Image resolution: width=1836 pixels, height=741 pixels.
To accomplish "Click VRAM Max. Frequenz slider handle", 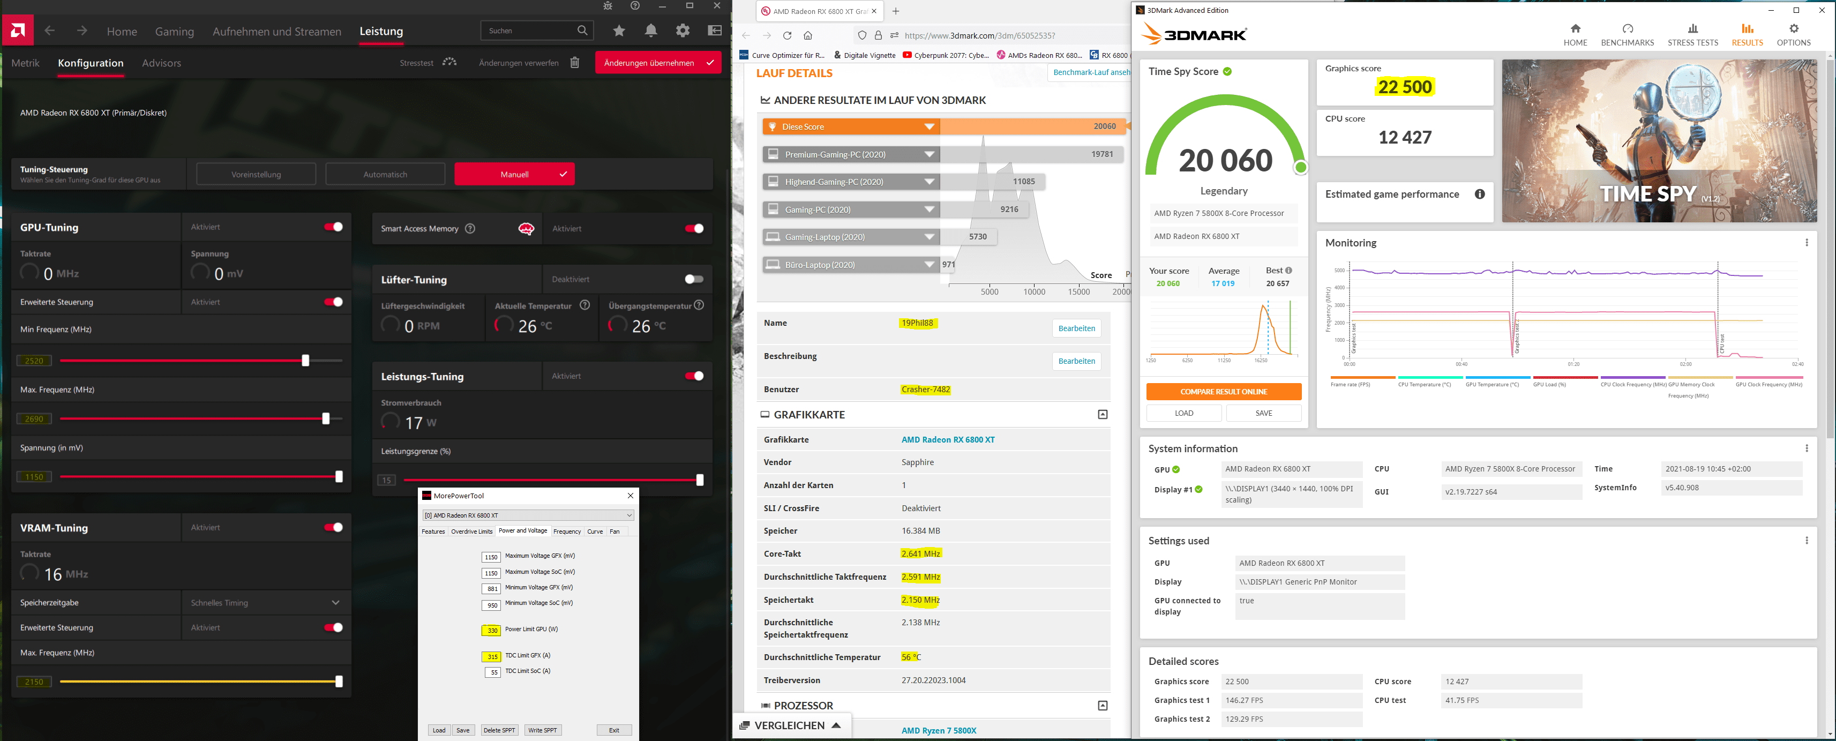I will 339,682.
